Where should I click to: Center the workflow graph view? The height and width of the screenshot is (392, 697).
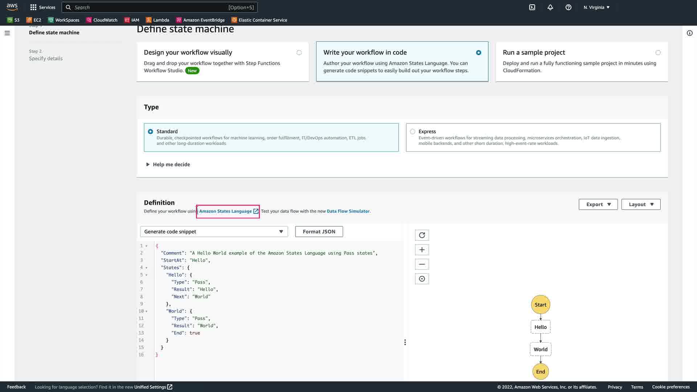click(422, 279)
